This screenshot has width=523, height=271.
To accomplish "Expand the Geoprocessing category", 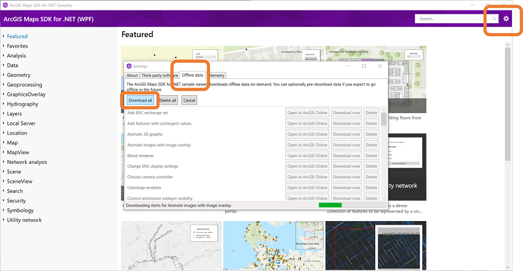I will click(3, 85).
